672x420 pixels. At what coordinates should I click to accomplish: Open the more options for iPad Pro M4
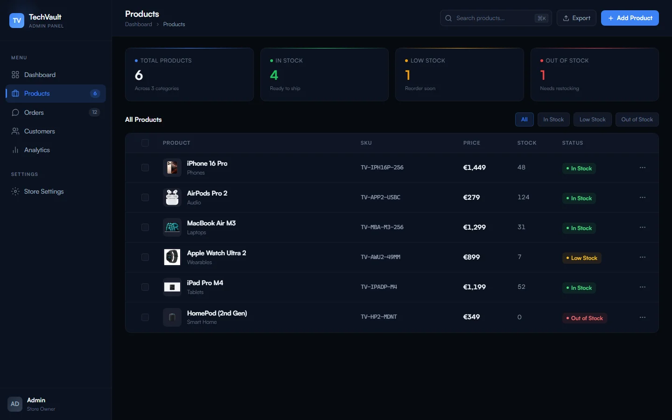click(x=643, y=287)
